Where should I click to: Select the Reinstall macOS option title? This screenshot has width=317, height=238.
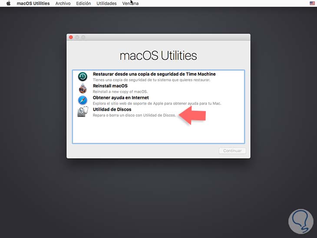click(x=110, y=86)
